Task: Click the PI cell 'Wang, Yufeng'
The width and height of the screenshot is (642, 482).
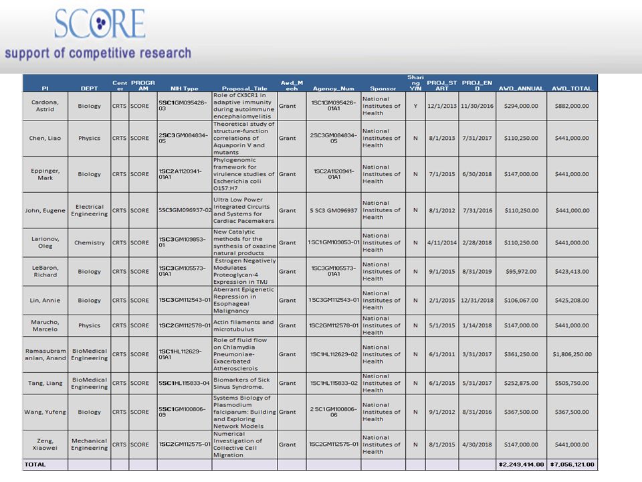Action: 45,412
